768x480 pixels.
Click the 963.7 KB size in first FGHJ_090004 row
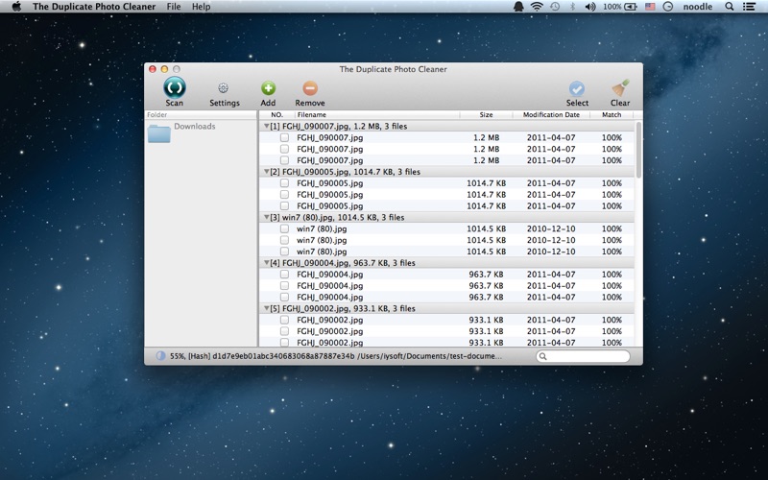tap(486, 275)
